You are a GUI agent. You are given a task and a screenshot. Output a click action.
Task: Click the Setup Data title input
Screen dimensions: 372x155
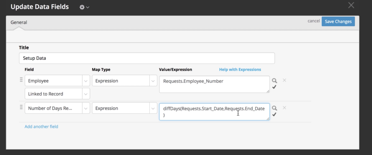click(147, 58)
